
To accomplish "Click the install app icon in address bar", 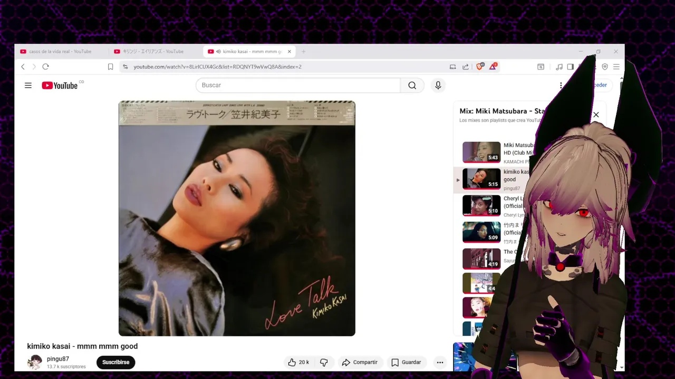I will [452, 67].
